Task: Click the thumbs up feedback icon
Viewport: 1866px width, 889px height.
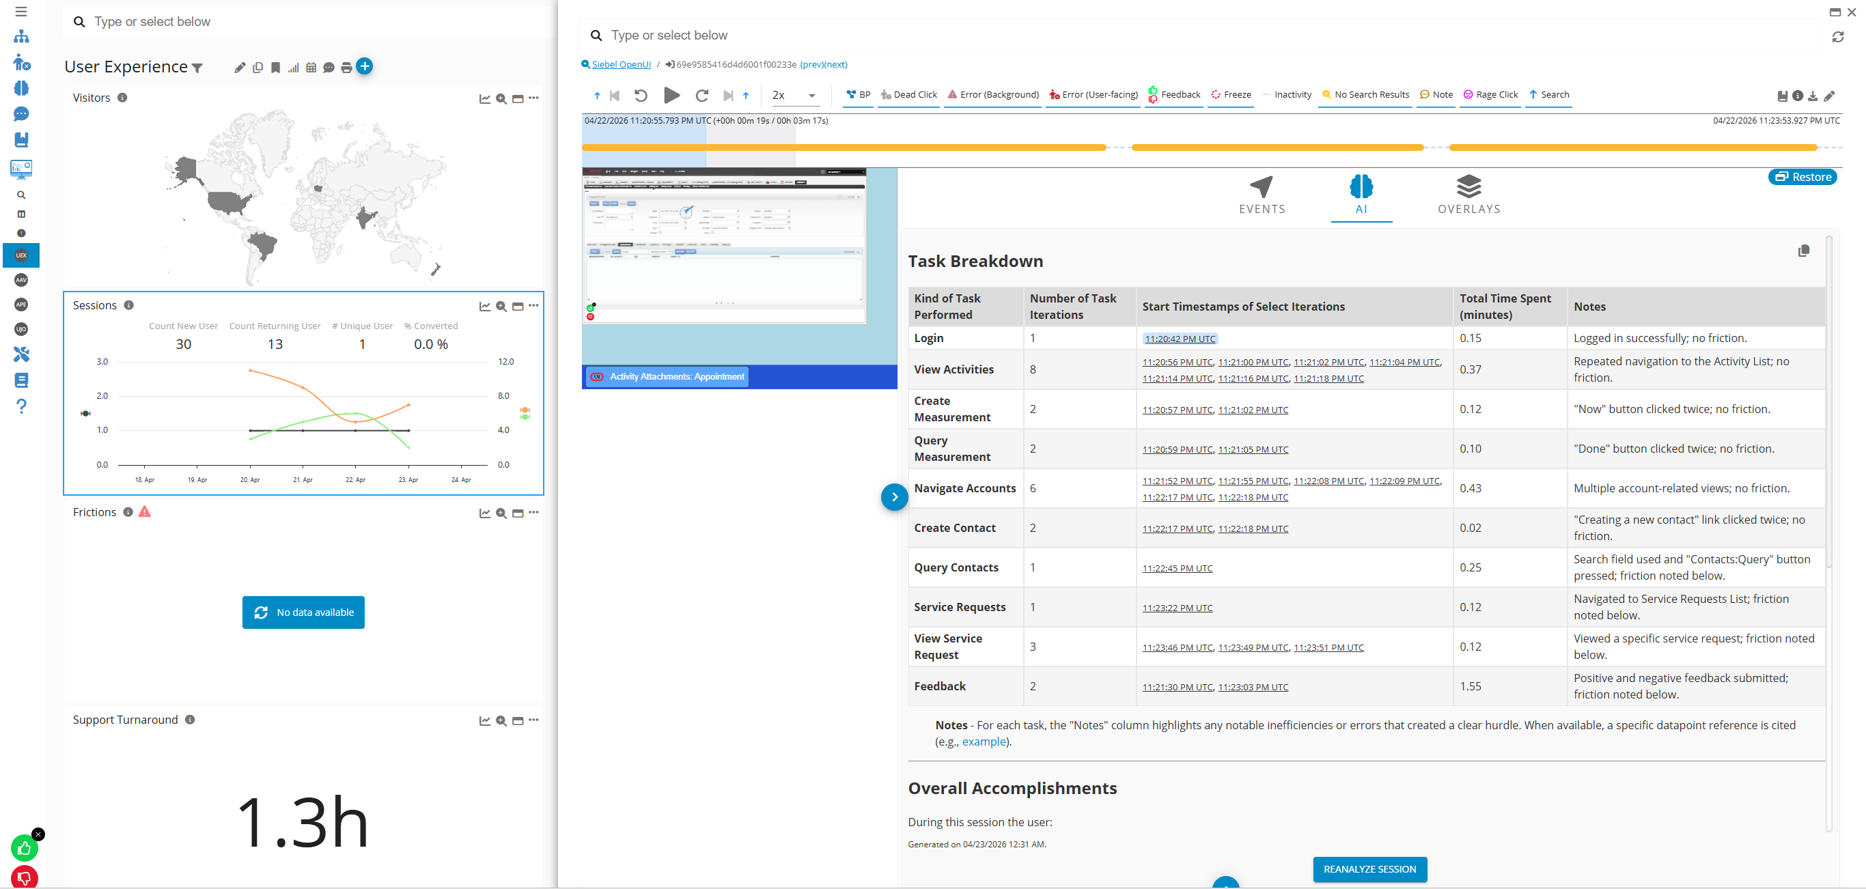Action: point(25,848)
